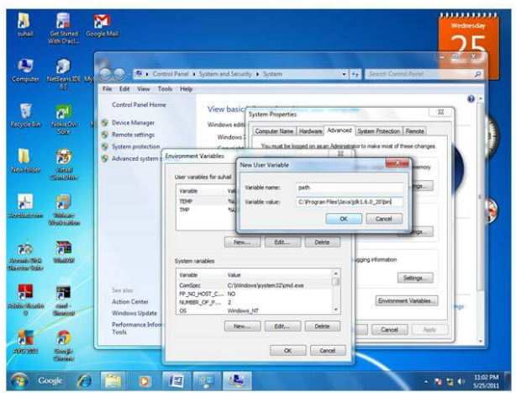Open cmd shortcut on desktop

tap(63, 300)
